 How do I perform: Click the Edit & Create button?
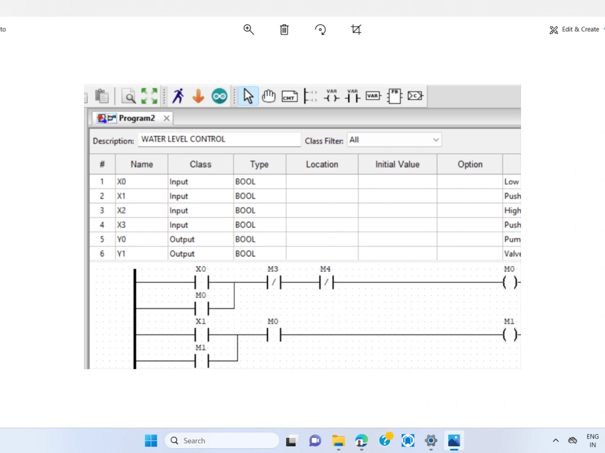[575, 29]
